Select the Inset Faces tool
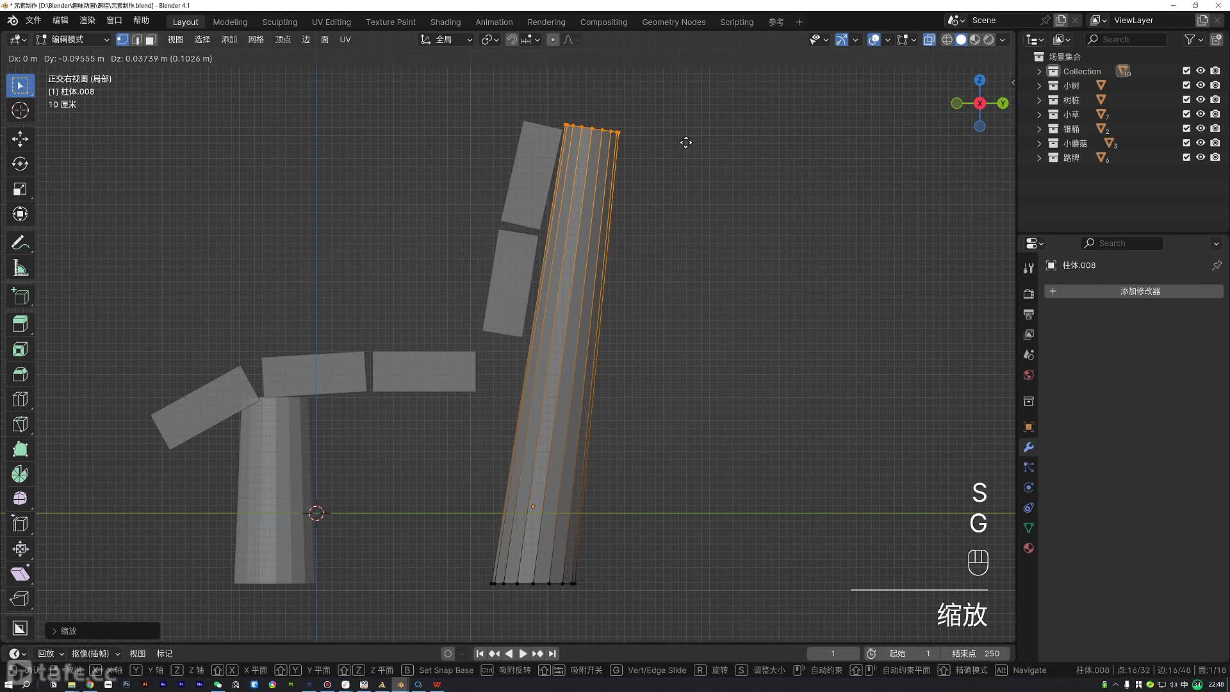 click(20, 349)
